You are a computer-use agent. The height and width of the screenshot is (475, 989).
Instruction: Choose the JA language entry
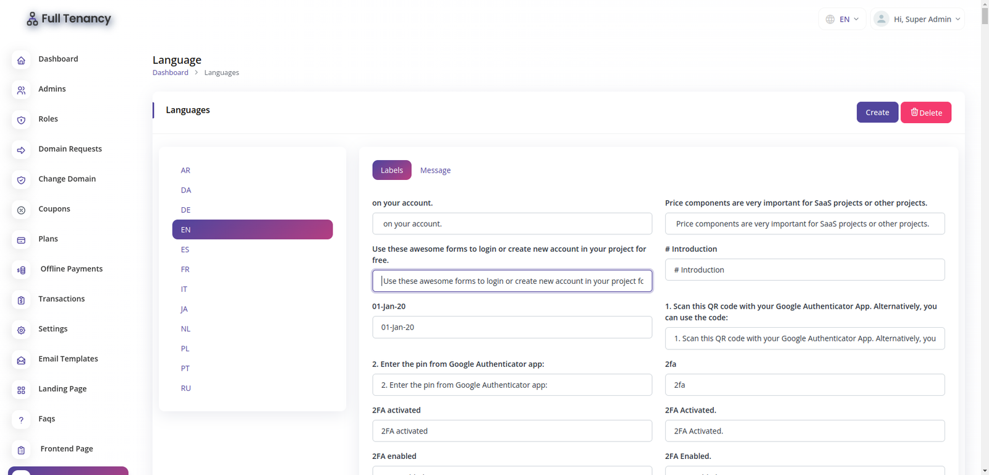(184, 309)
